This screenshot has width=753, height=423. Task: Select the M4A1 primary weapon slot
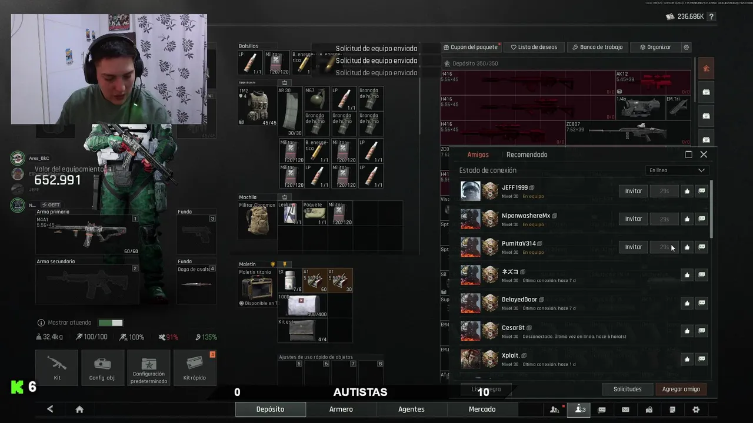click(87, 235)
